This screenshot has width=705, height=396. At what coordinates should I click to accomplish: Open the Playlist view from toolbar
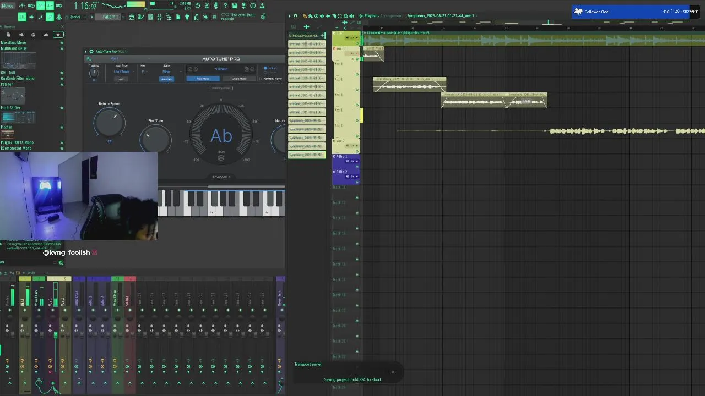pos(132,16)
